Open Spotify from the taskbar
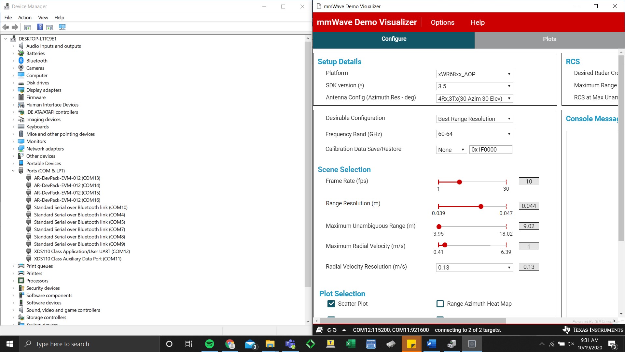This screenshot has height=352, width=625. (209, 344)
